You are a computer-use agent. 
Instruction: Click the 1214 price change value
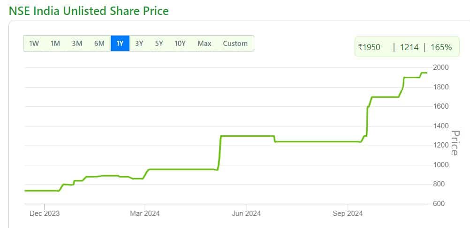coord(409,47)
